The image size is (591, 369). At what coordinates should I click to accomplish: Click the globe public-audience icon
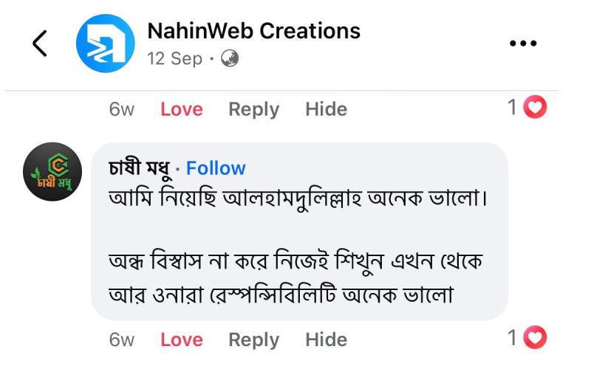(x=230, y=58)
